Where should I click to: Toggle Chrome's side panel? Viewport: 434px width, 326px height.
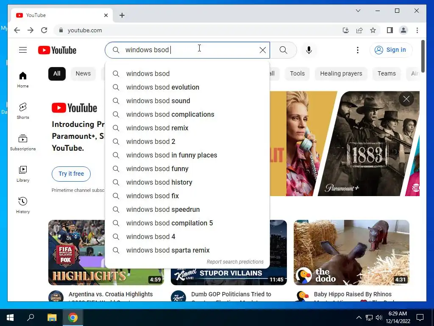coord(390,30)
